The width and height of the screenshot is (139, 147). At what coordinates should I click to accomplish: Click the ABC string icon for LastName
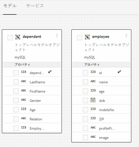pyautogui.click(x=24, y=81)
